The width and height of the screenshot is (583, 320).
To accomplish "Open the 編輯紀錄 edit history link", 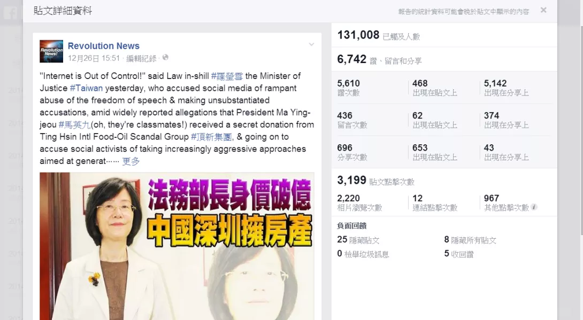I will (x=141, y=58).
